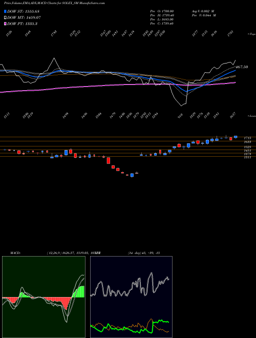
Task: Select the DOW MT 1459.07 label
Action: point(24,17)
